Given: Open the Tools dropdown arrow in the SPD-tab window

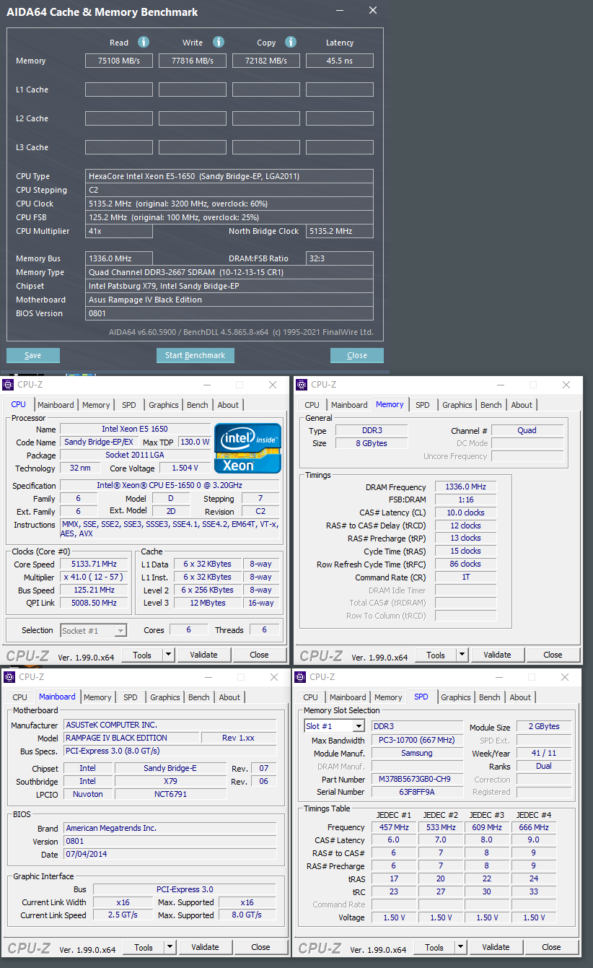Looking at the screenshot, I should (460, 947).
